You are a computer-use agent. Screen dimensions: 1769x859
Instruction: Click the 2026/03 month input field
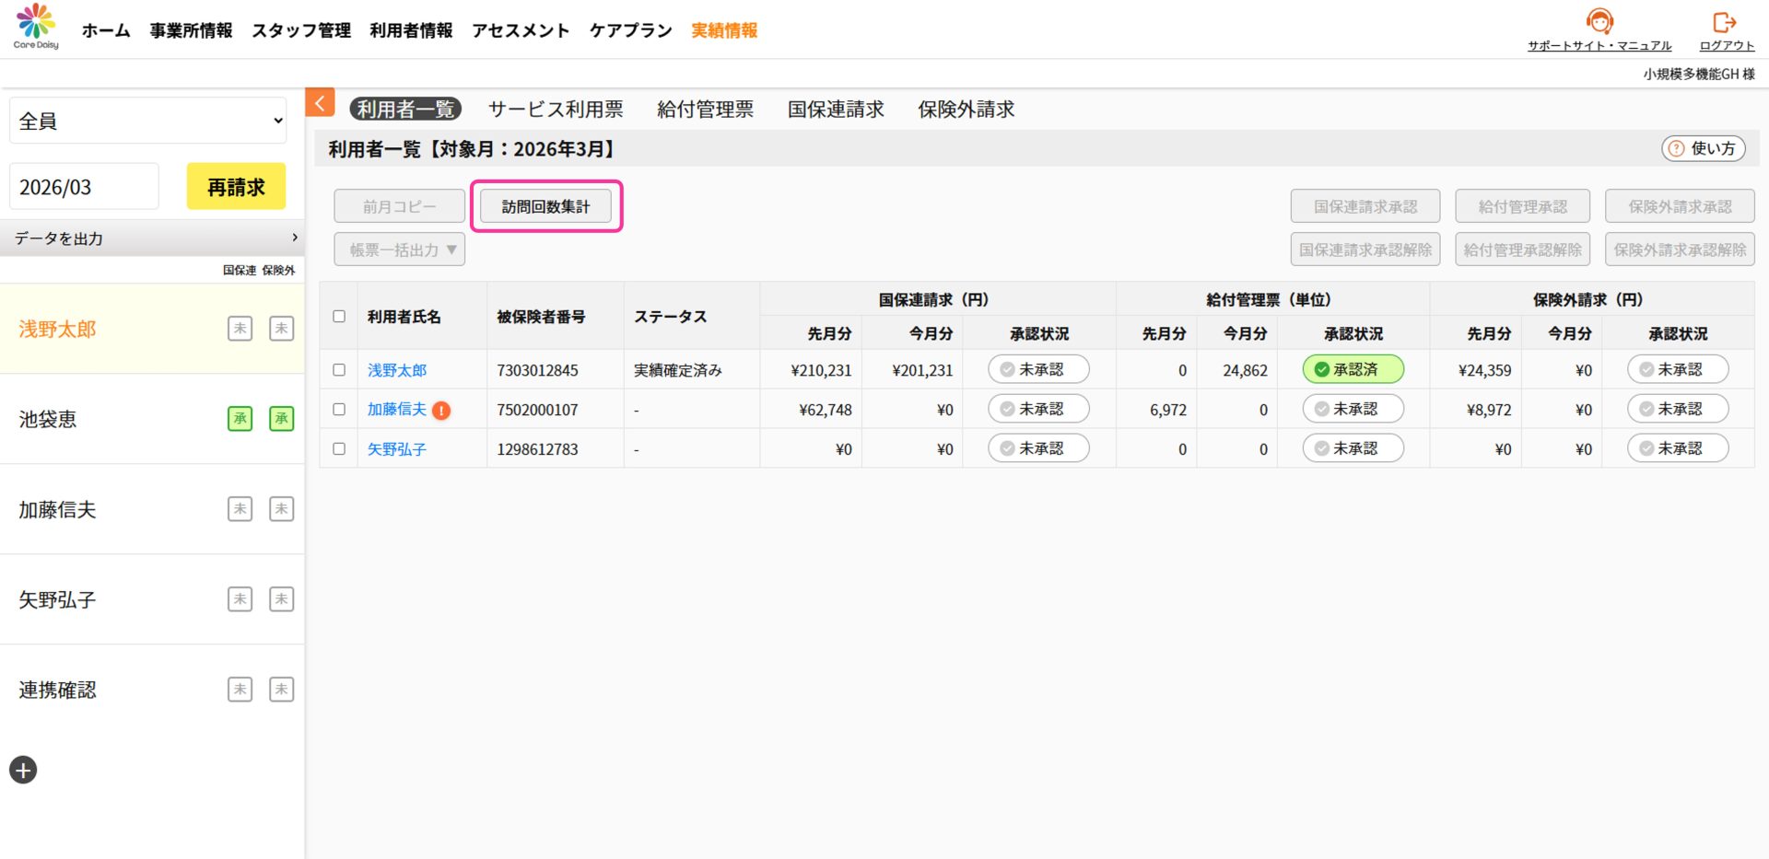click(x=84, y=187)
